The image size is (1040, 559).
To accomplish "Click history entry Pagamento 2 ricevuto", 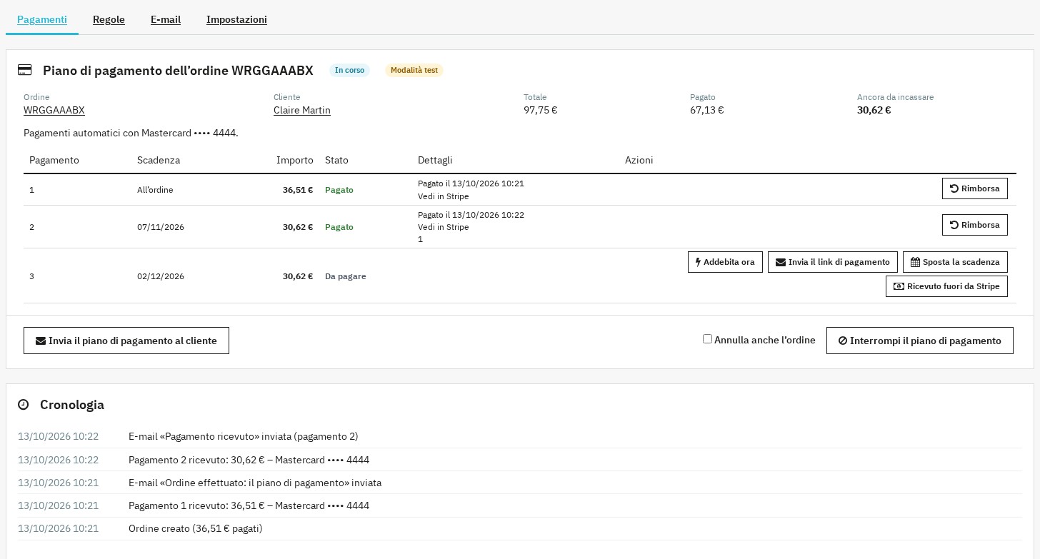I will 249,460.
